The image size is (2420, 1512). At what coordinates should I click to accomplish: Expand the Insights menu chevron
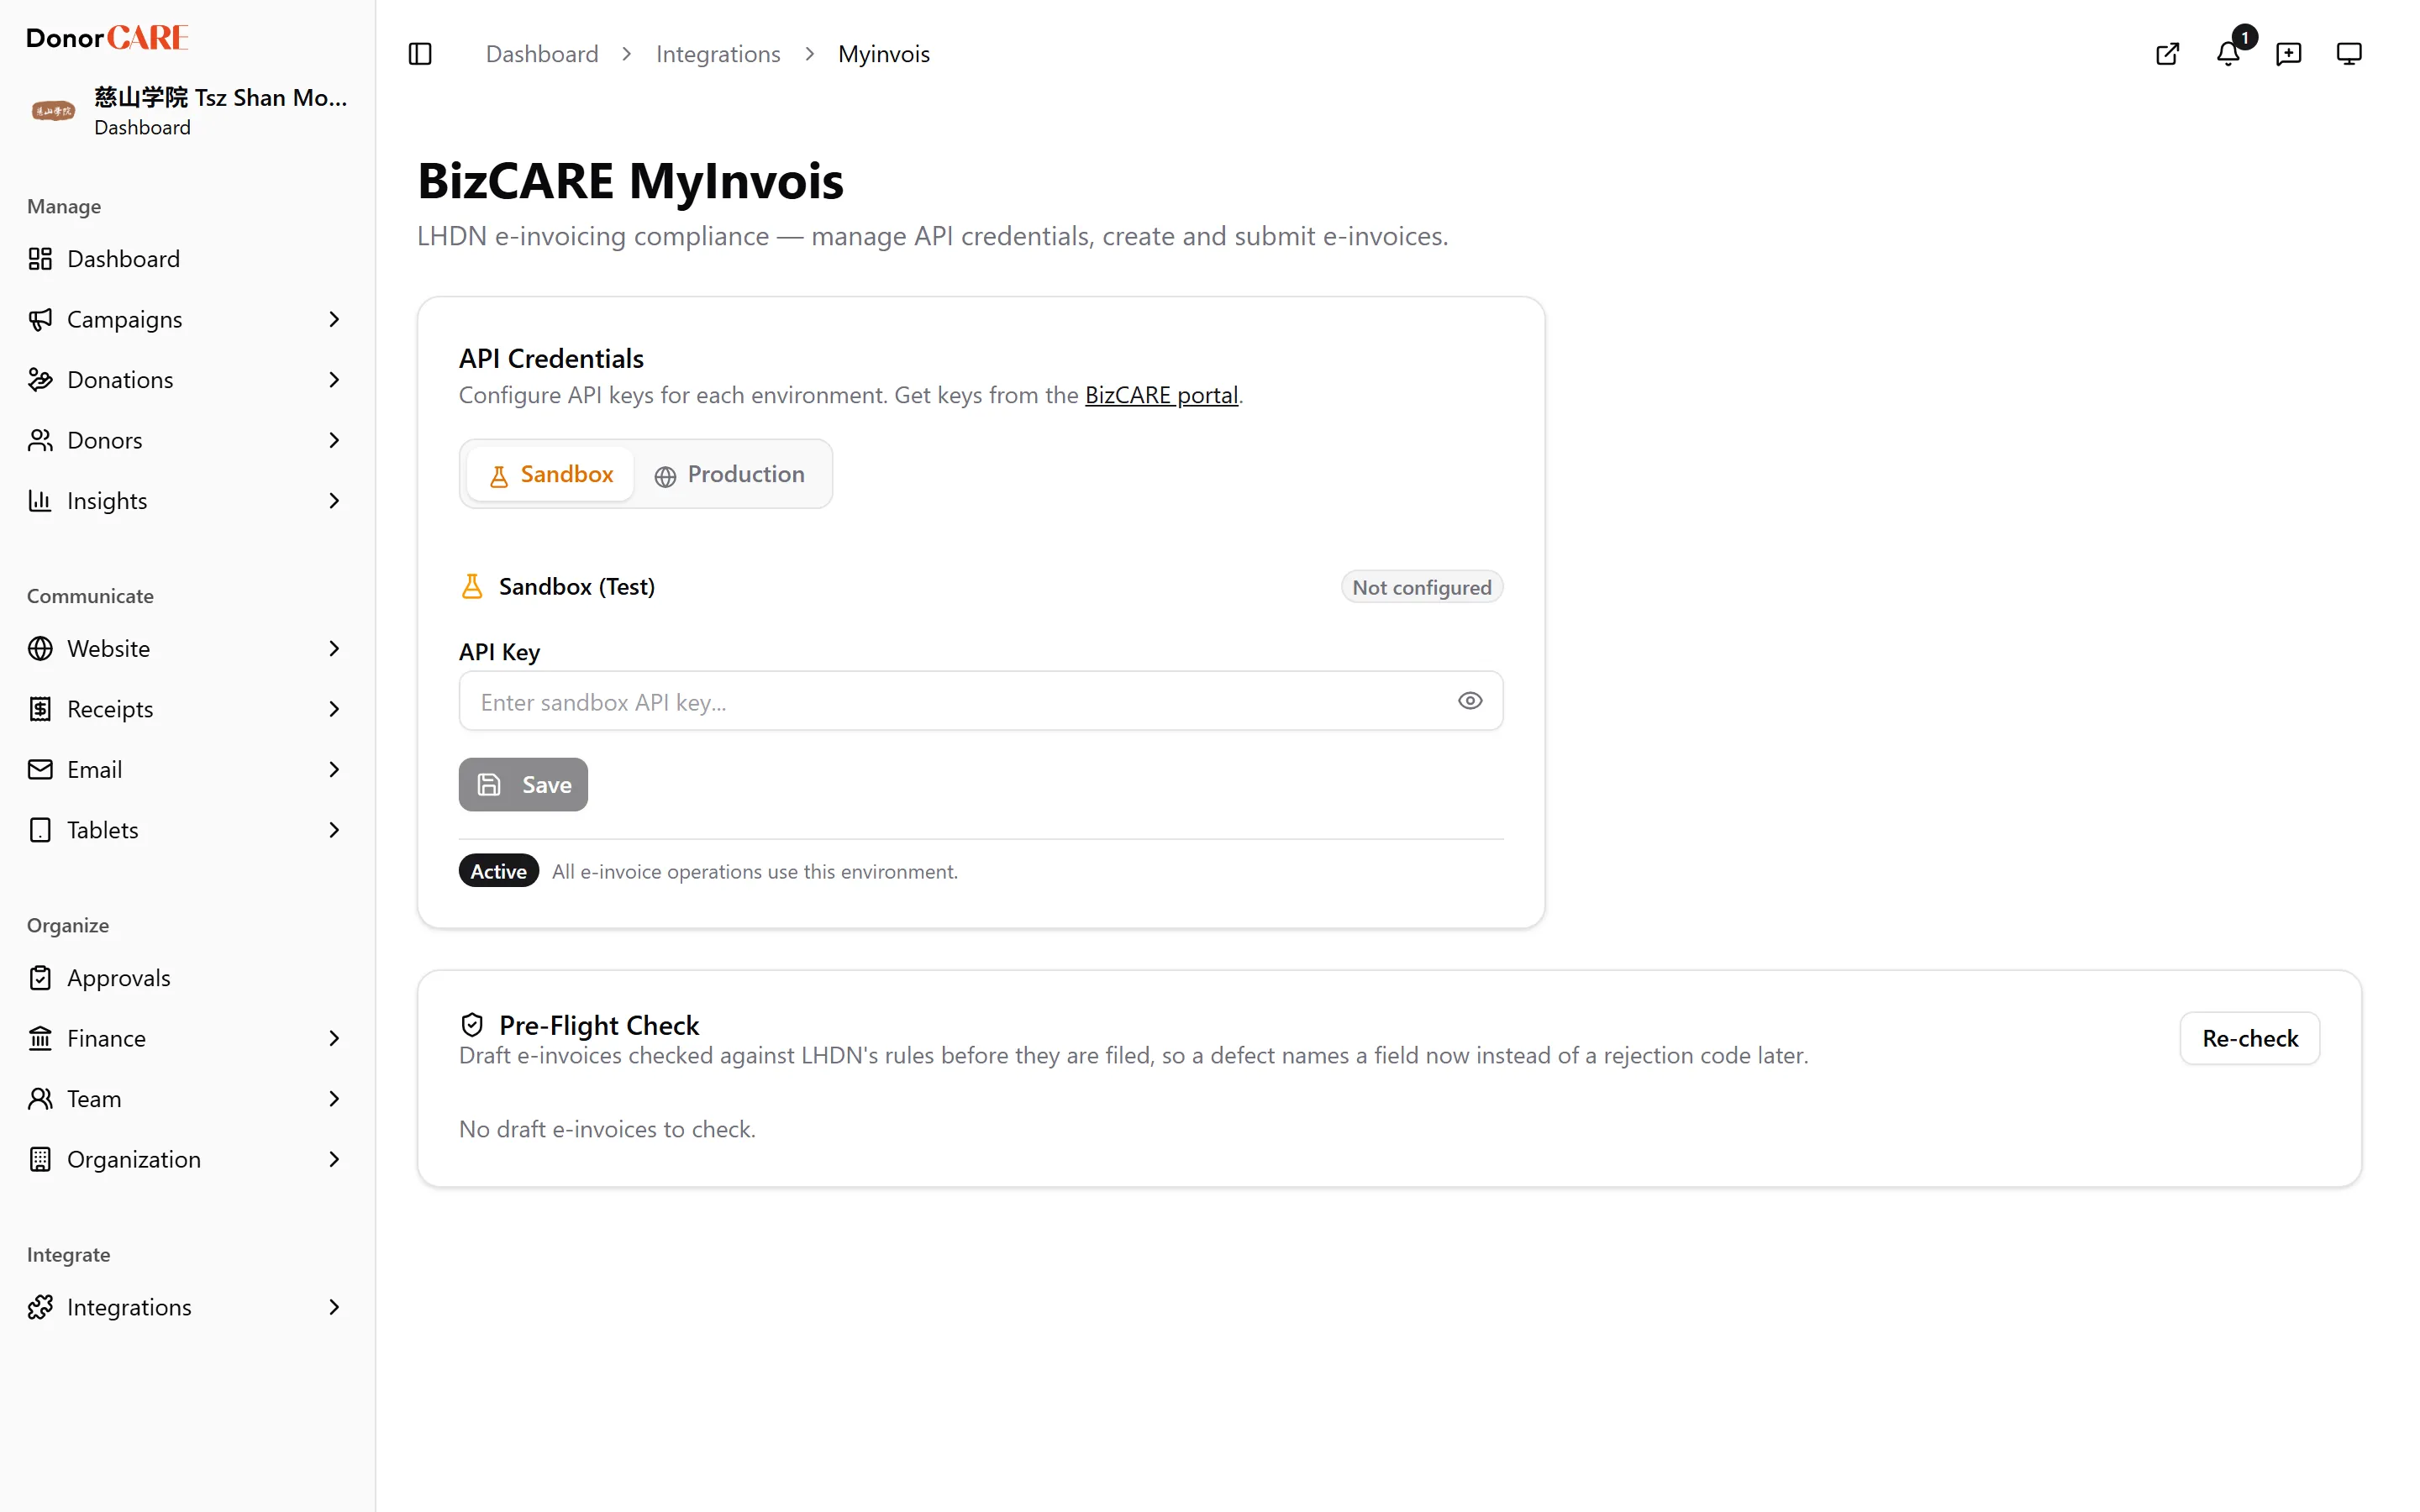click(x=334, y=501)
